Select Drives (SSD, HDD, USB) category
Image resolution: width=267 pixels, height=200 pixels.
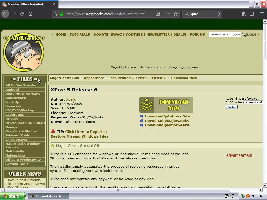[x=25, y=123]
